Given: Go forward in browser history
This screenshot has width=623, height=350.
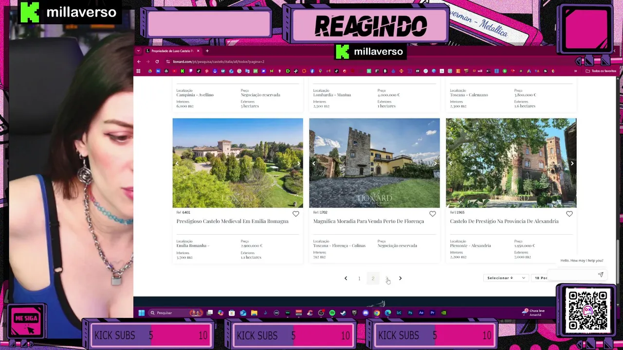Looking at the screenshot, I should pyautogui.click(x=148, y=62).
